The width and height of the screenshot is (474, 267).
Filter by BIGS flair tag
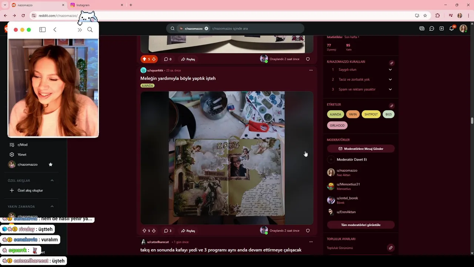388,114
